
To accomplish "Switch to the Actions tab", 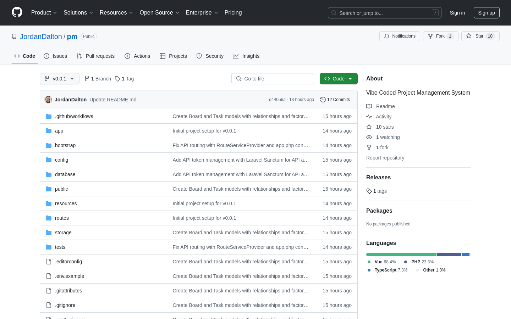I will (137, 56).
